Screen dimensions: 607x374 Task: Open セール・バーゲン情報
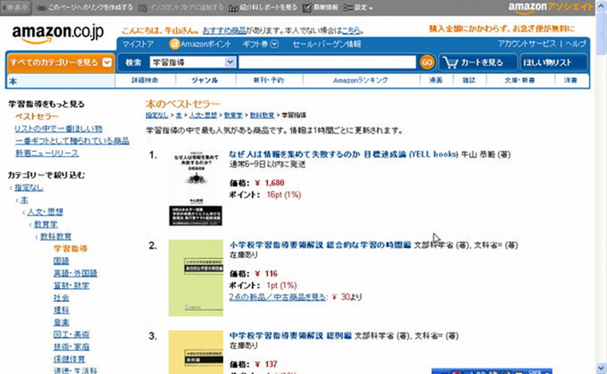point(327,44)
